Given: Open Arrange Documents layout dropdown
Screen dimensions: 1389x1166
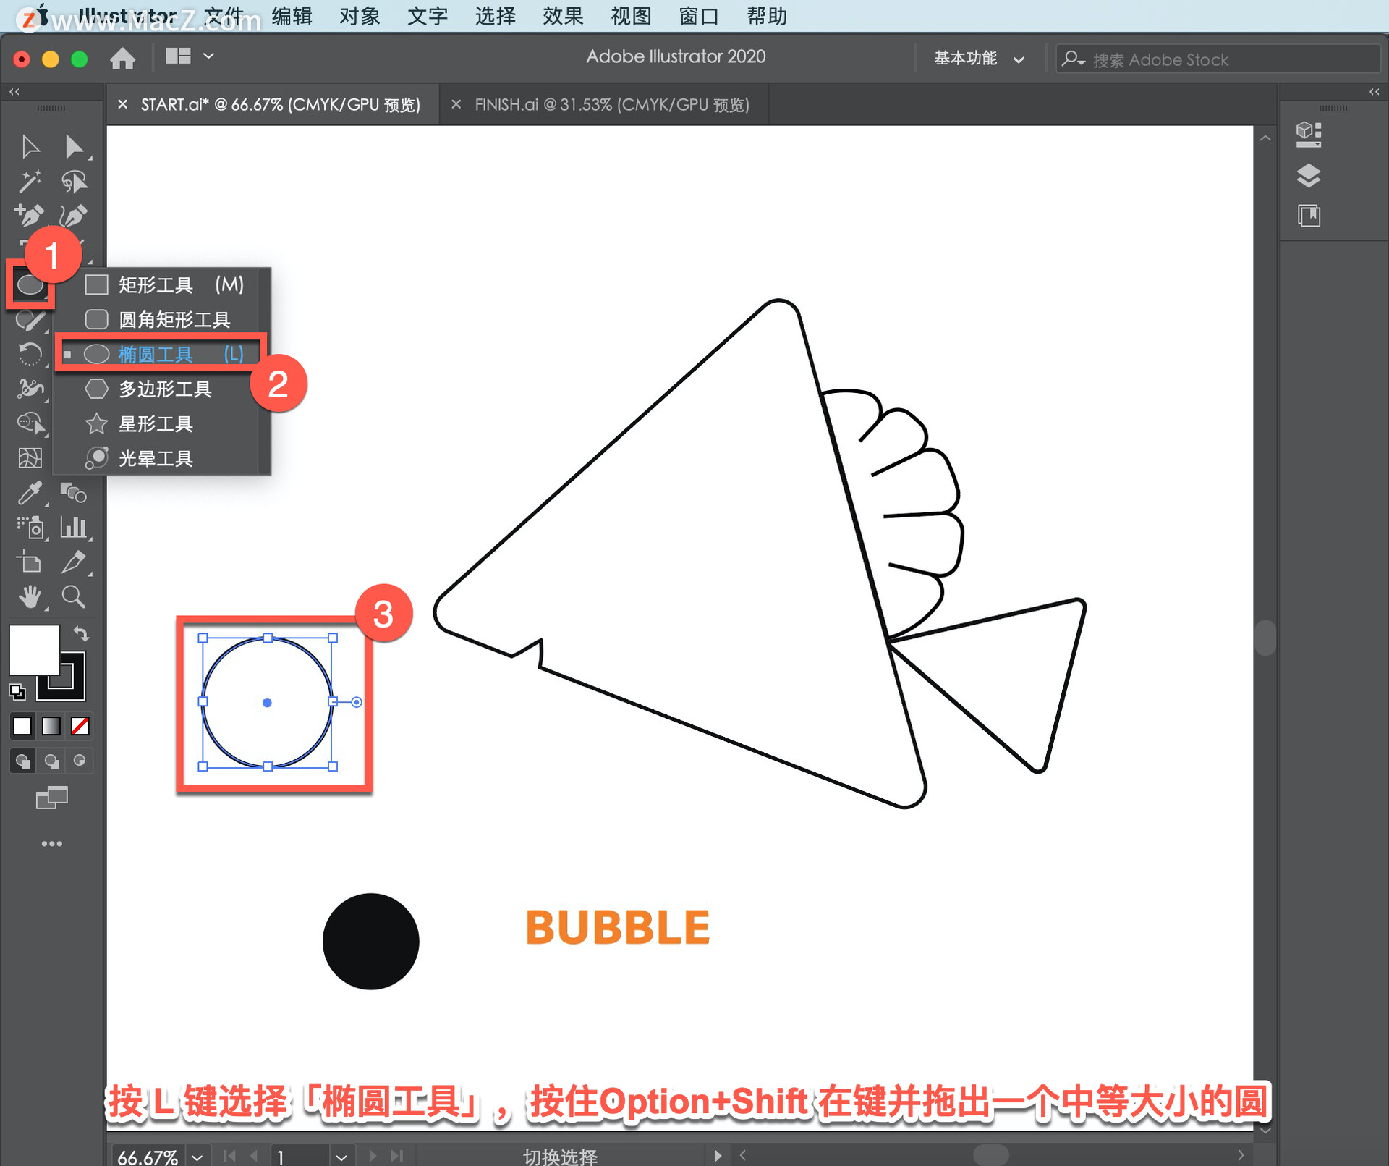Looking at the screenshot, I should pos(190,56).
